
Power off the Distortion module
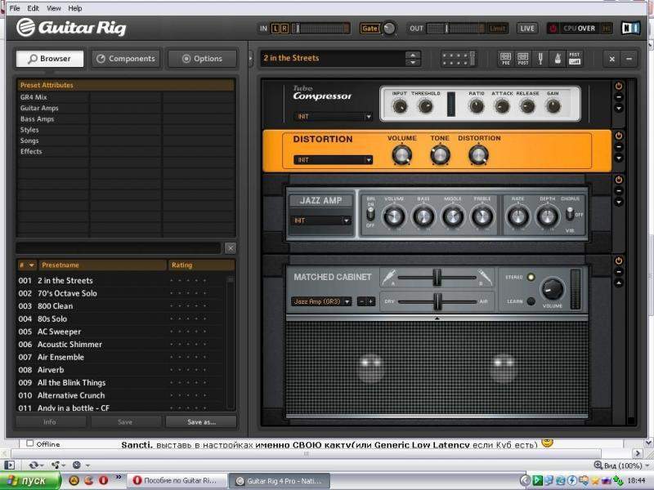pos(618,136)
